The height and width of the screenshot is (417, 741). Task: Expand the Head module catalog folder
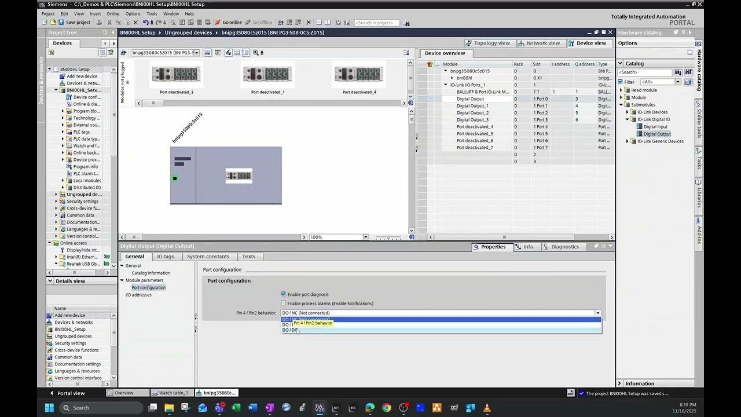click(x=621, y=90)
